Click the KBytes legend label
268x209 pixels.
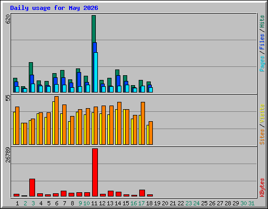click(x=262, y=188)
